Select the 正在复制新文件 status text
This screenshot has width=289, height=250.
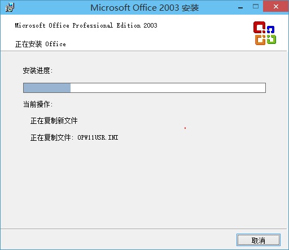[x=54, y=120]
